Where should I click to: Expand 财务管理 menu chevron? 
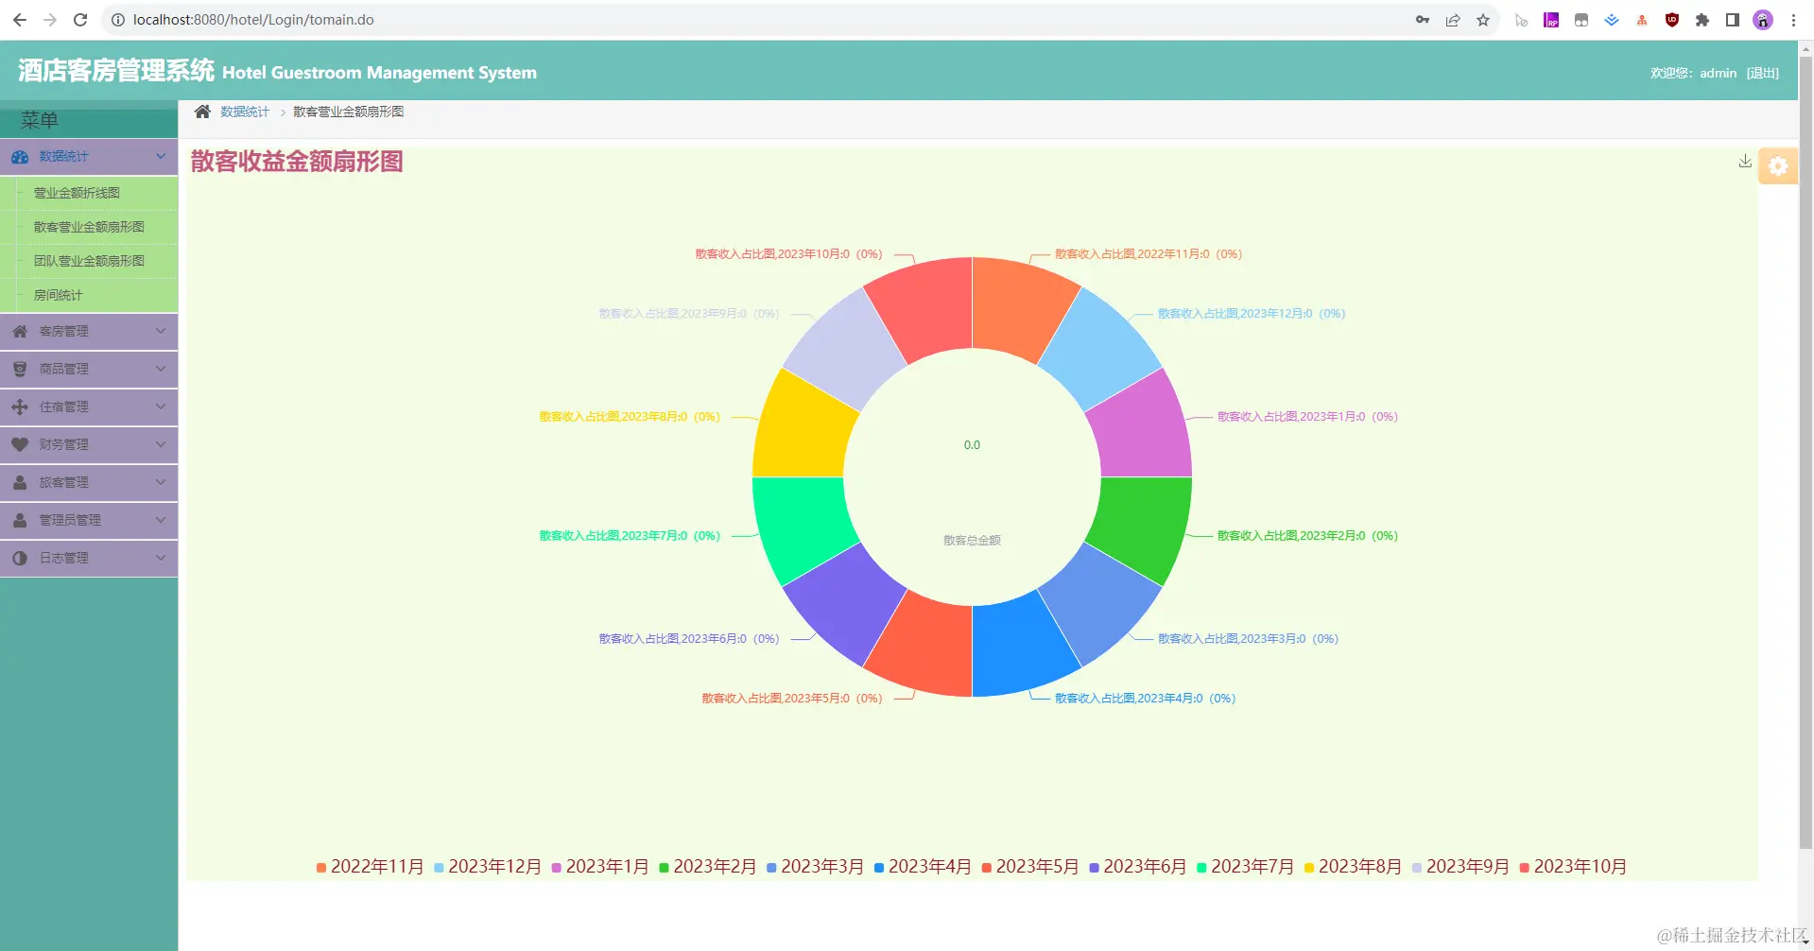pyautogui.click(x=161, y=444)
